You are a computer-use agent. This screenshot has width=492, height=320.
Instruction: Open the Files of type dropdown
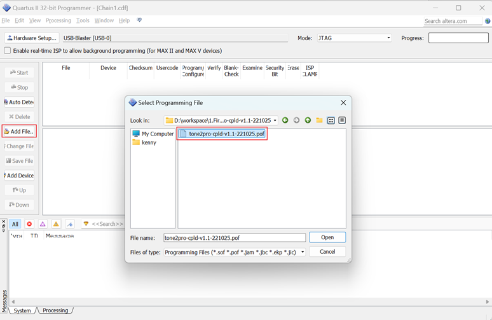303,252
